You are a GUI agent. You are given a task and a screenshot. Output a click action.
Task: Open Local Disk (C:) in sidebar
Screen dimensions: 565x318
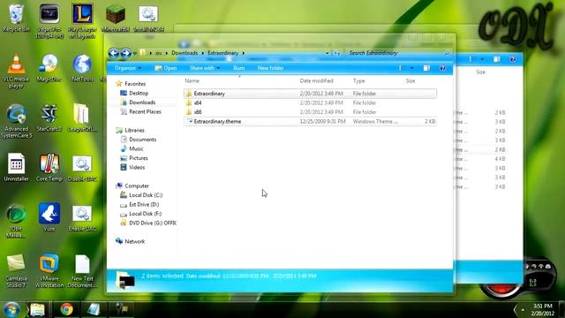(x=141, y=195)
